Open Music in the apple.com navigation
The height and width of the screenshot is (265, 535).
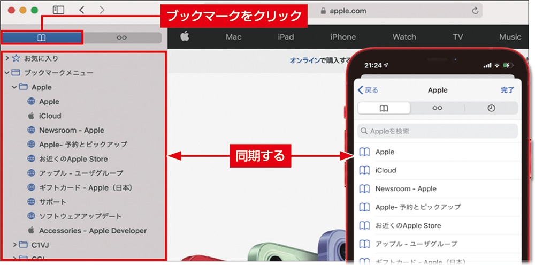point(510,37)
